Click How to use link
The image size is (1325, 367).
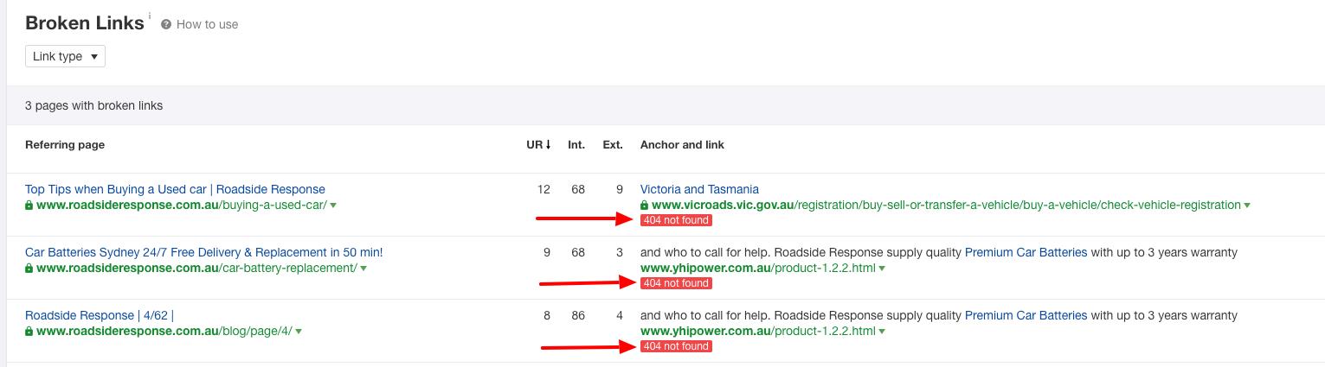click(207, 25)
